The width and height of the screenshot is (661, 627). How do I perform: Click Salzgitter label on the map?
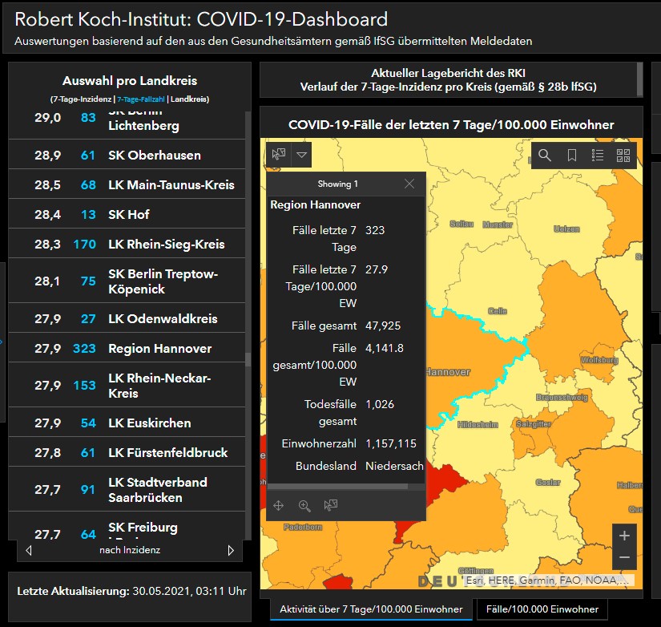(534, 423)
